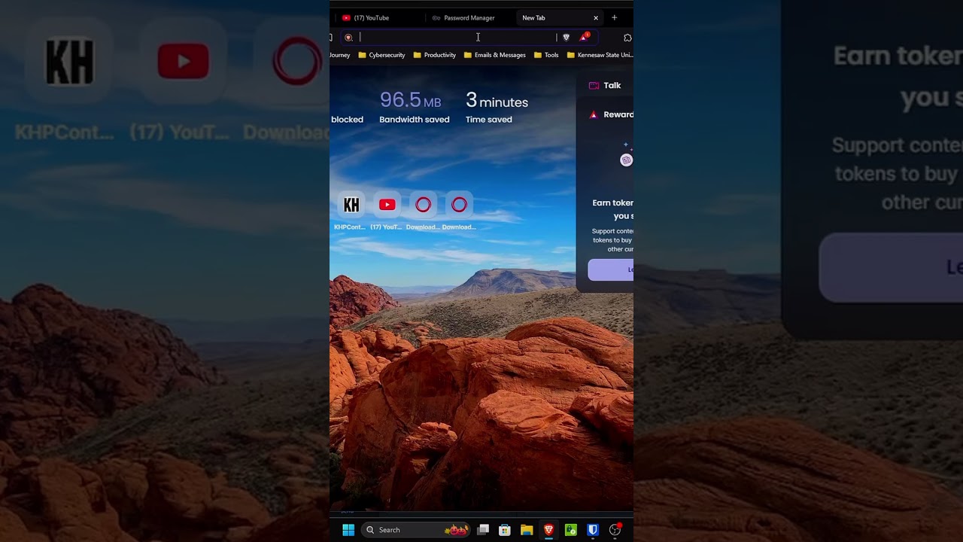Open Brave Shields lion icon
This screenshot has height=542, width=963.
(567, 37)
